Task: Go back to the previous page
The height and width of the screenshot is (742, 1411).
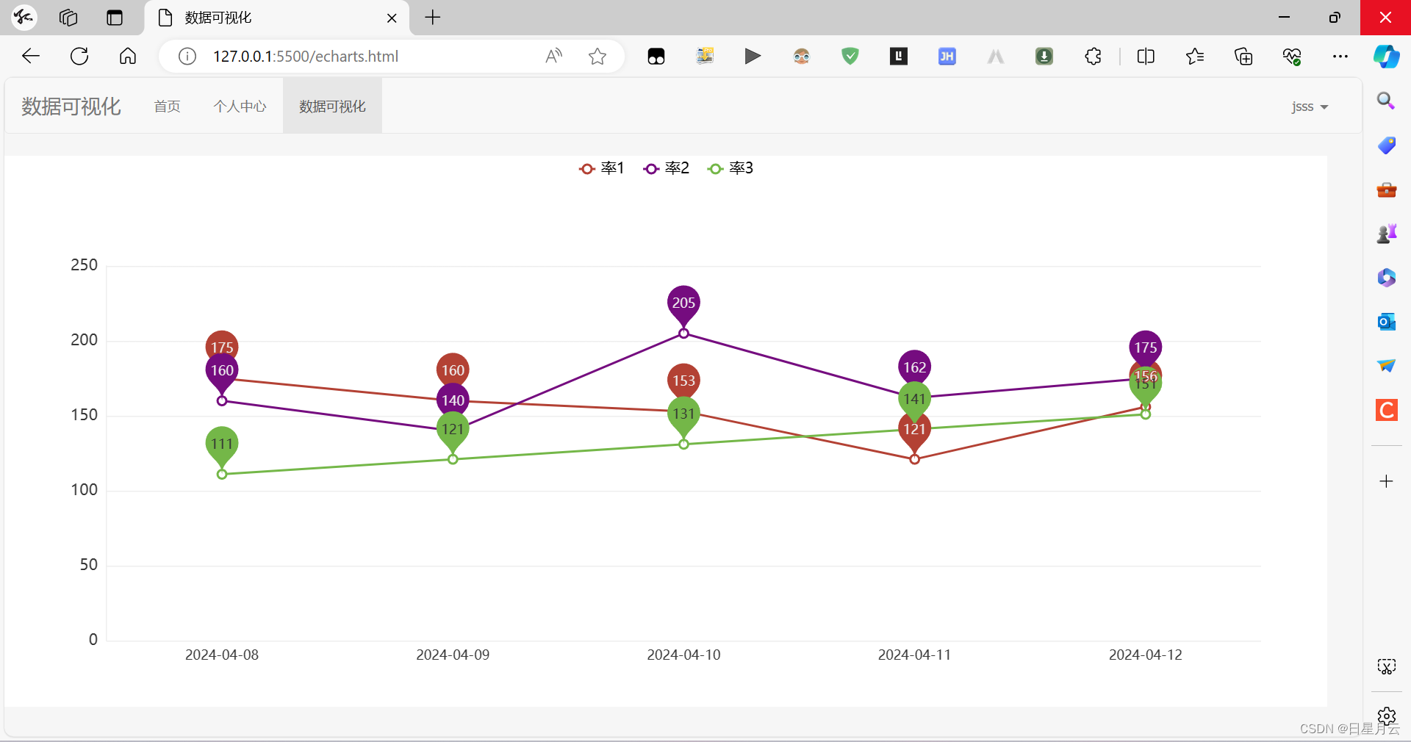Action: tap(31, 57)
